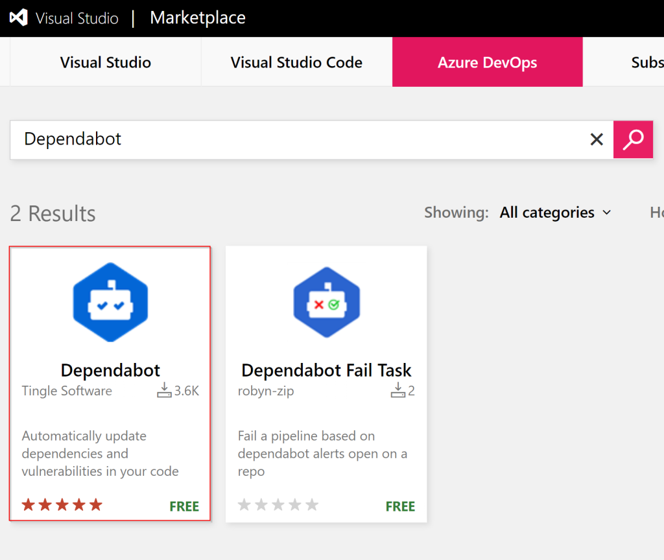
Task: Open the Dependabot extension by Tingle Software
Action: (x=110, y=370)
